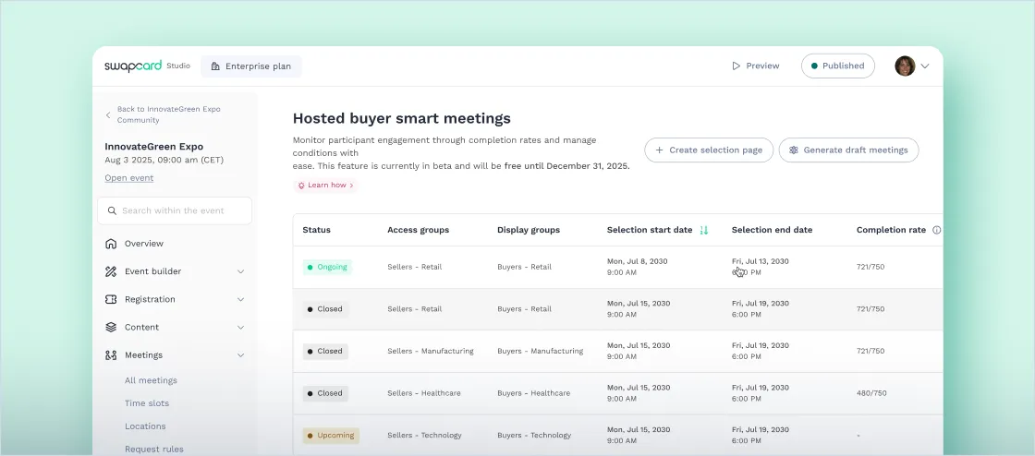1035x456 pixels.
Task: Click Buyers - Manufacturing cell
Action: click(x=540, y=351)
